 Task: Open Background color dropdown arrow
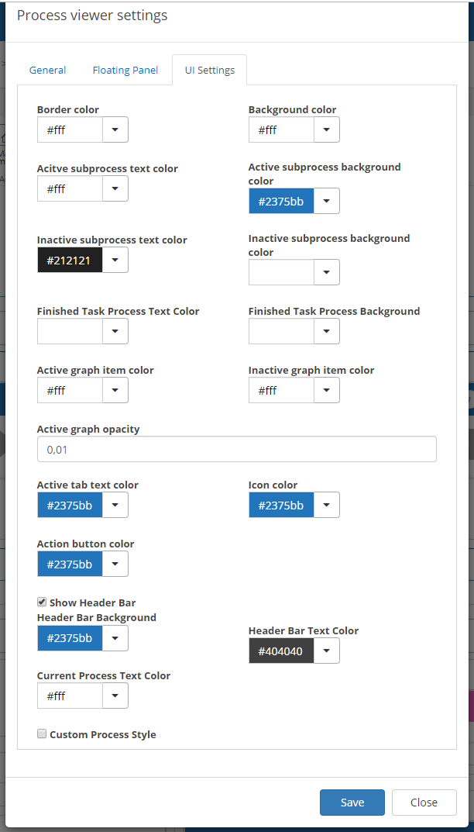[327, 129]
